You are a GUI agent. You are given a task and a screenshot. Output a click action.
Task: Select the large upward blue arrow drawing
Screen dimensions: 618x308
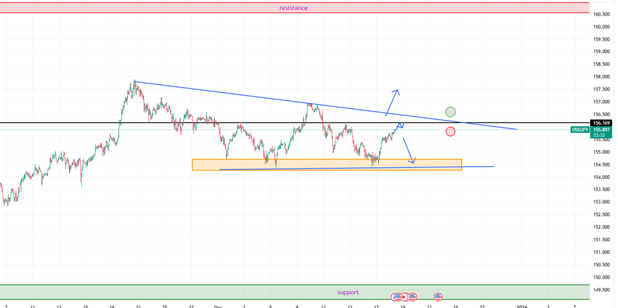[392, 102]
